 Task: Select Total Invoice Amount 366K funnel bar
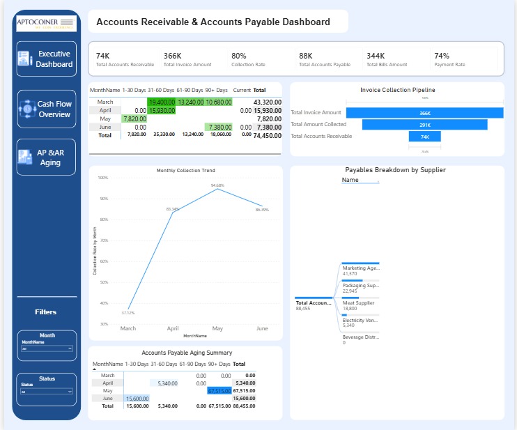tap(425, 113)
